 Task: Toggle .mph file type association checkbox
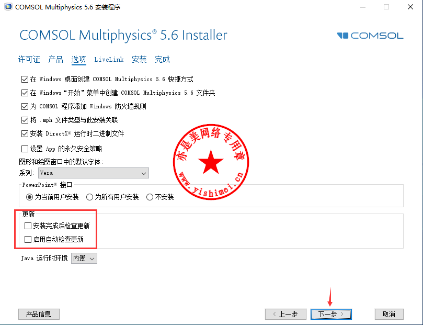click(x=25, y=120)
